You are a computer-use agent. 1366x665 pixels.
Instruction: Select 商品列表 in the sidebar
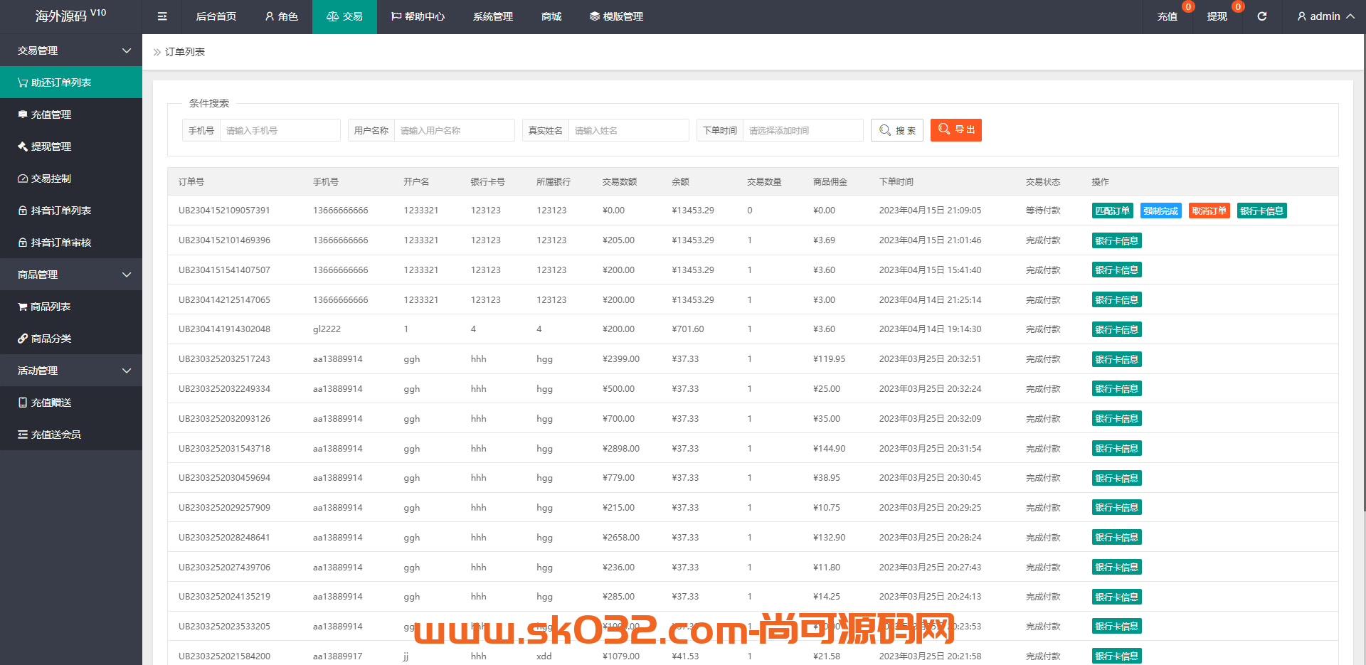coord(71,307)
